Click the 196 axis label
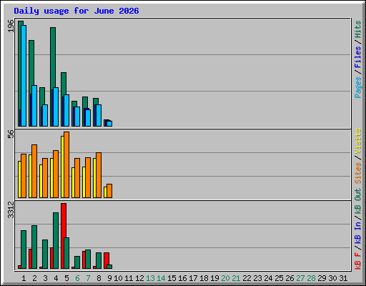This screenshot has height=286, width=366. [x=11, y=26]
